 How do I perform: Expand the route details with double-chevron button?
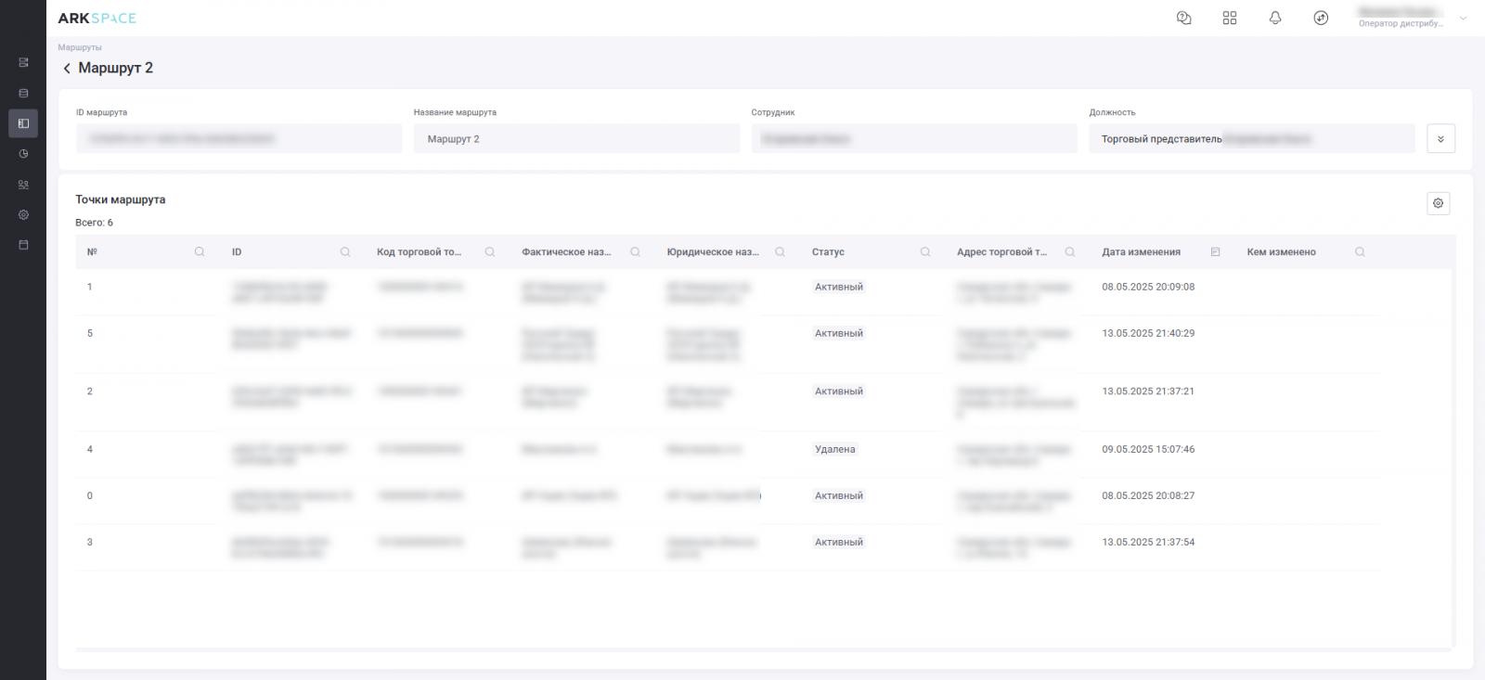click(x=1440, y=139)
